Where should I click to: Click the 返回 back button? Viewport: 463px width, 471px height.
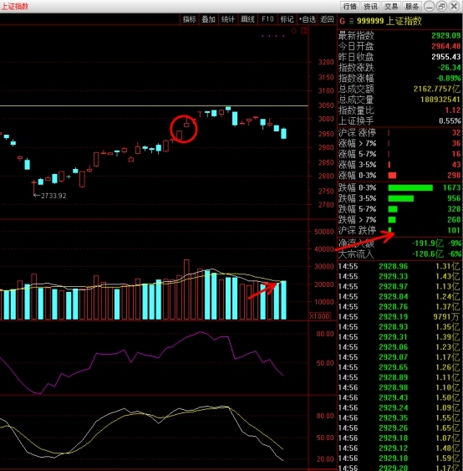327,19
